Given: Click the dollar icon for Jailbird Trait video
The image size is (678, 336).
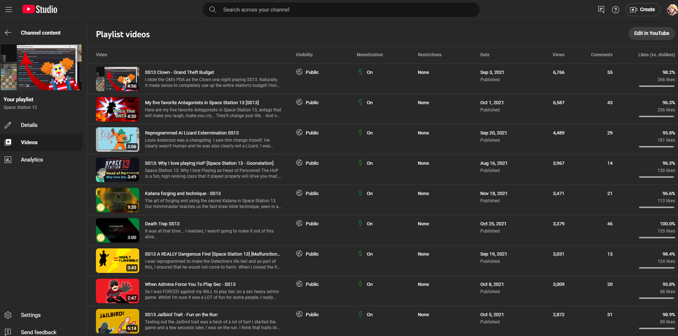Looking at the screenshot, I should [x=360, y=314].
